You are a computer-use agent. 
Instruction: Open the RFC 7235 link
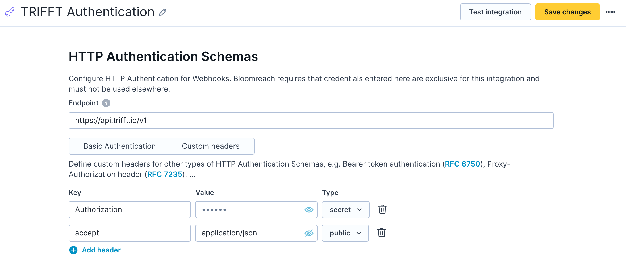point(165,174)
